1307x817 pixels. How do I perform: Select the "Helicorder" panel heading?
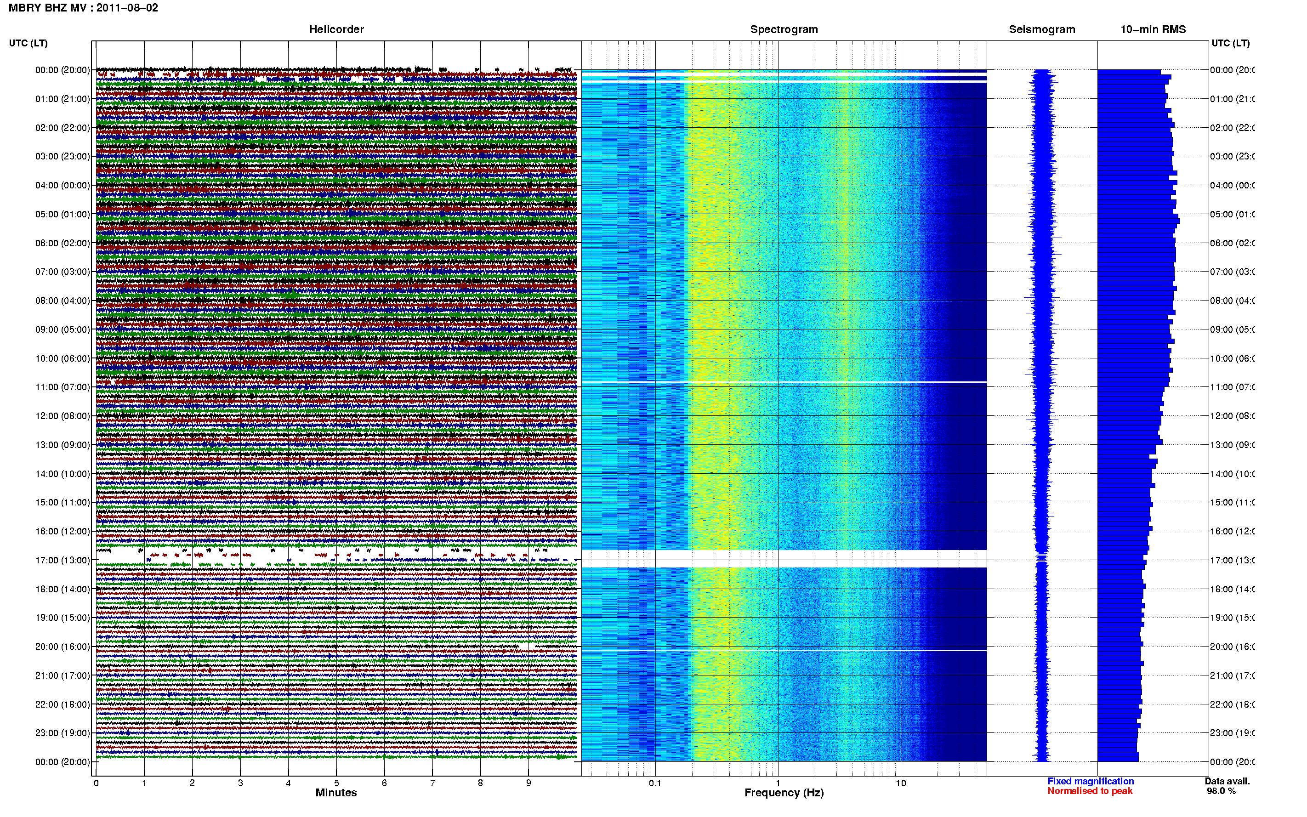click(336, 30)
